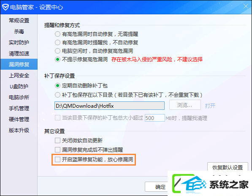Viewport: 252px width, 196px height.
Task: Open the 实时防护 section
Action: [x=19, y=42]
